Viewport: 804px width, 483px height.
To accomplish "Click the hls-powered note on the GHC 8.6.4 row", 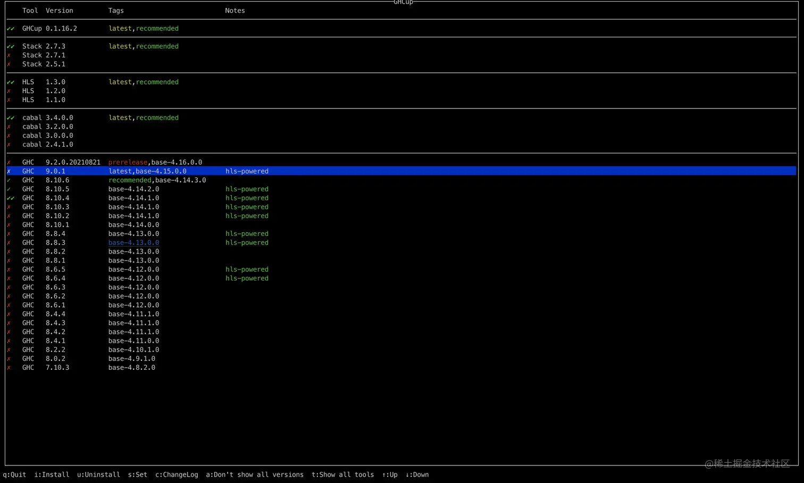I will point(247,278).
